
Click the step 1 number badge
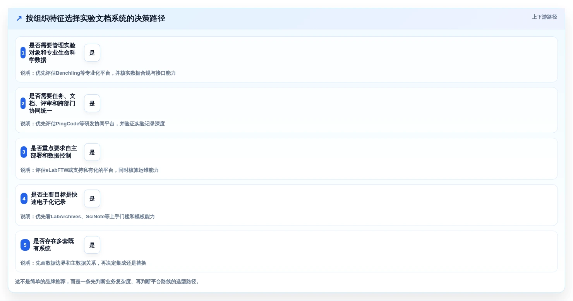(x=23, y=53)
